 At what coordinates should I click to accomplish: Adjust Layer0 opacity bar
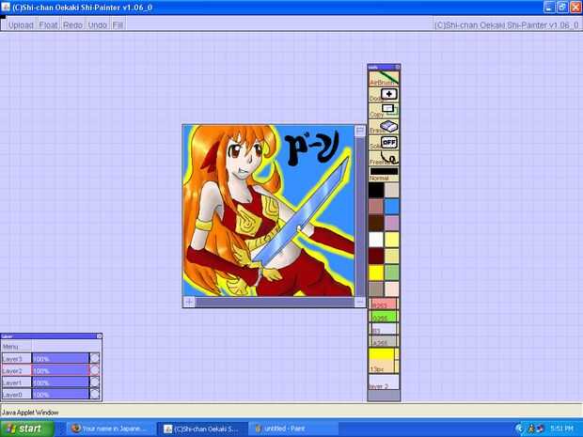click(60, 395)
